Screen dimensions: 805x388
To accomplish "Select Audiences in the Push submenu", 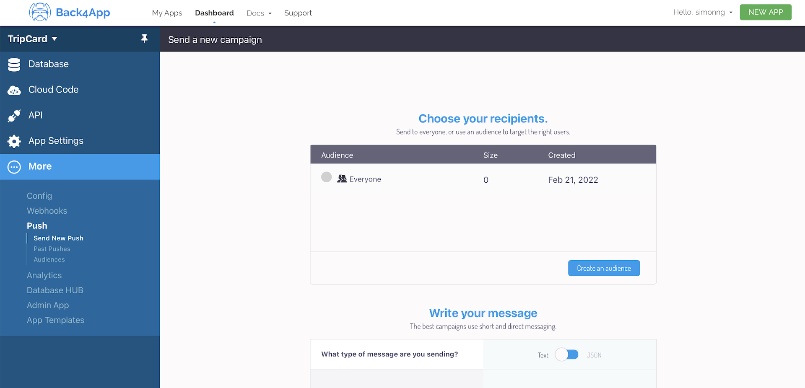I will 49,259.
